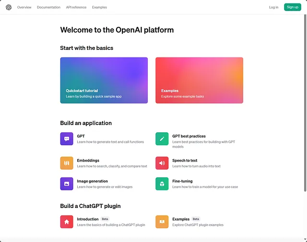Click Beta badge next to Introduction
The image size is (307, 242).
point(105,219)
